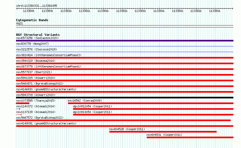Click esv2673778 (1000GenomesConsortiumPhase1) label

click(x=49, y=66)
